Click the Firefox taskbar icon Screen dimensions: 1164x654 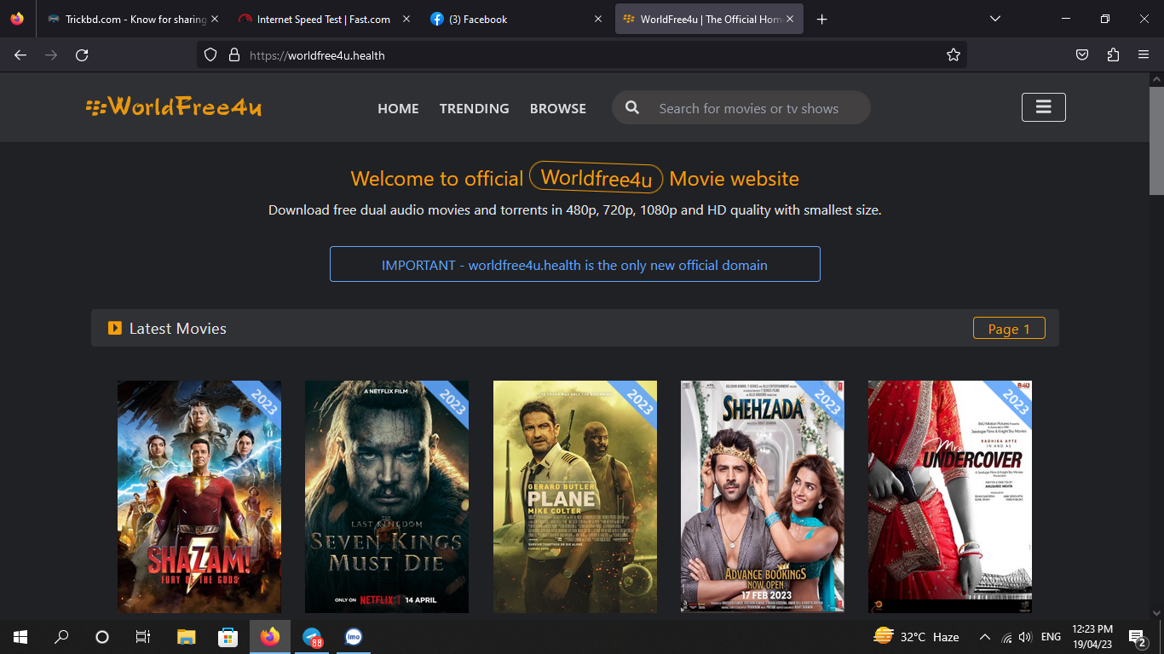click(270, 636)
